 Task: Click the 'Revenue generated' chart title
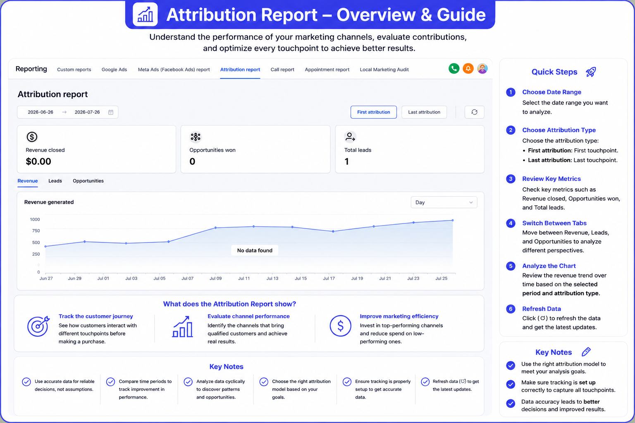click(x=49, y=202)
